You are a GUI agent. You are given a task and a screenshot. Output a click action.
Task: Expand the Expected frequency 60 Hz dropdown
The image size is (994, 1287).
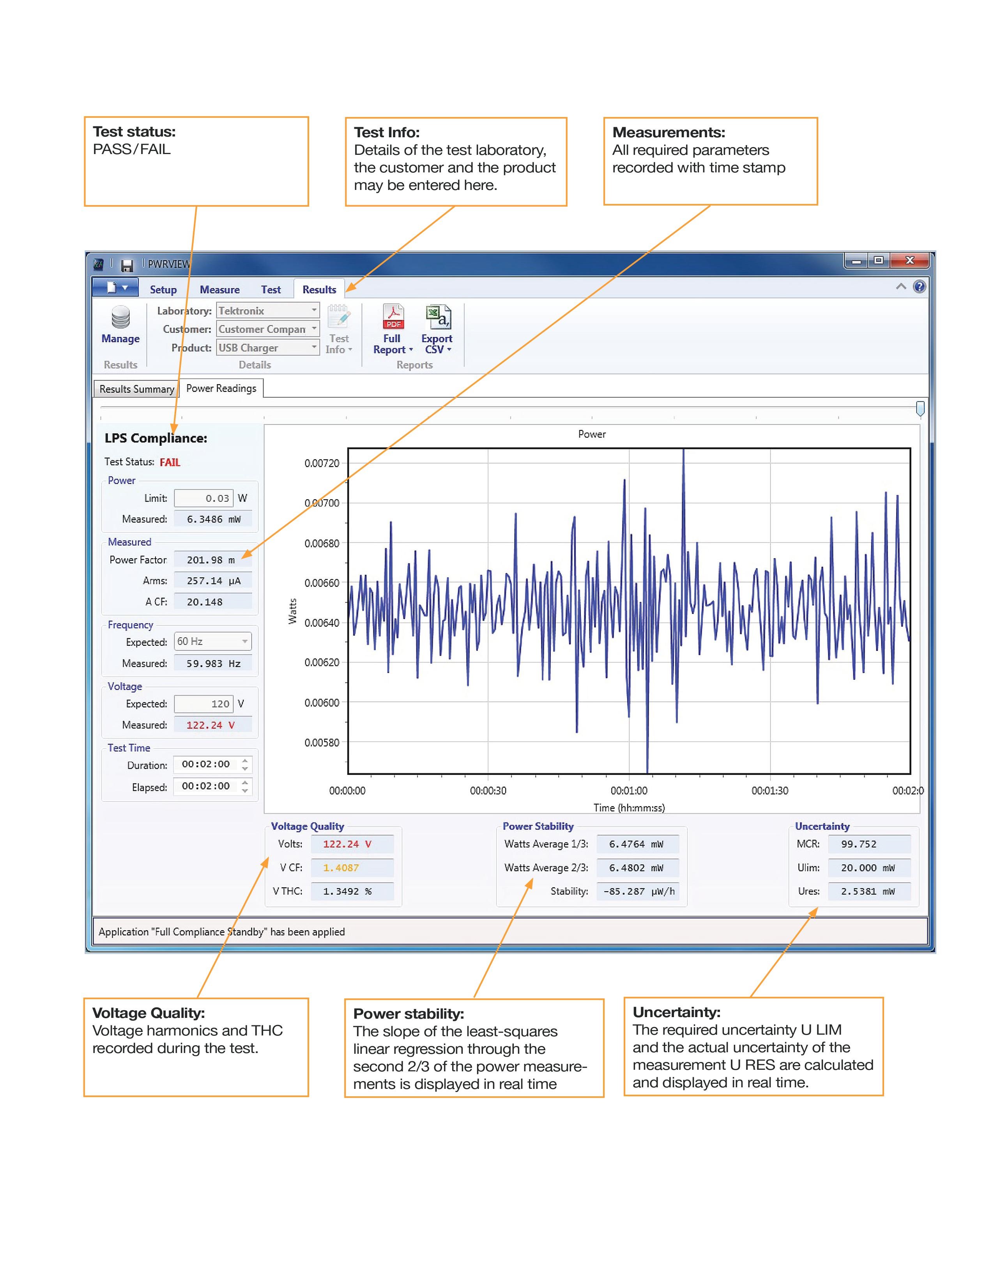pyautogui.click(x=244, y=641)
